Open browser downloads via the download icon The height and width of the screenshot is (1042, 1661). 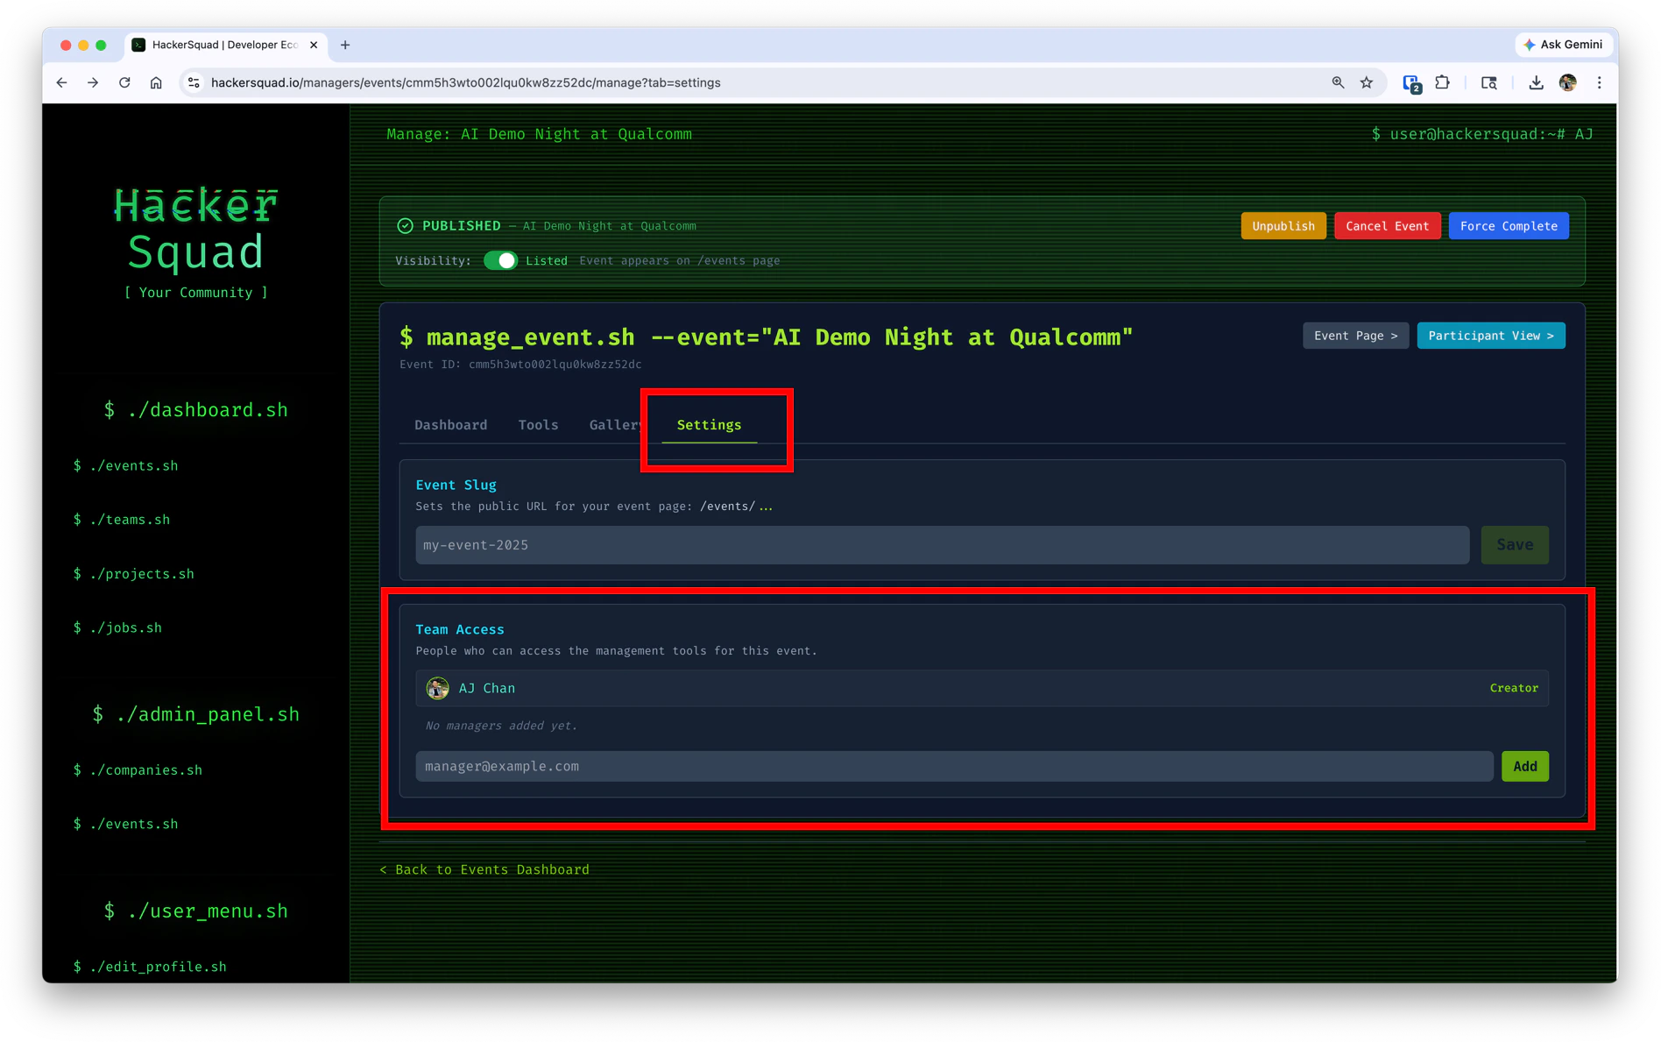(1536, 82)
